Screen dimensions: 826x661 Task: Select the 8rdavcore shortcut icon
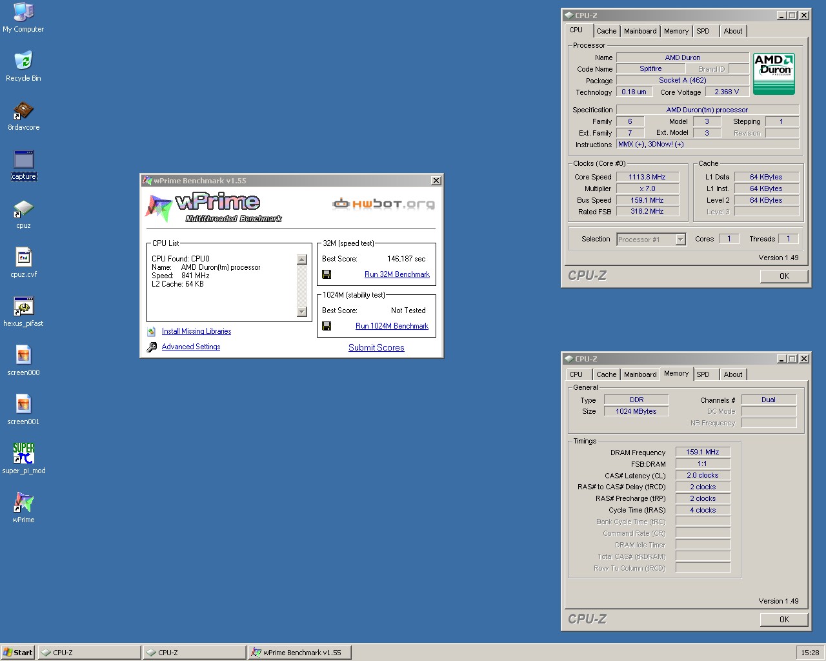click(x=23, y=110)
